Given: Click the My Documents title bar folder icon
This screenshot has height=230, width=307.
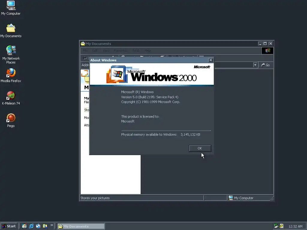Looking at the screenshot, I should 83,43.
